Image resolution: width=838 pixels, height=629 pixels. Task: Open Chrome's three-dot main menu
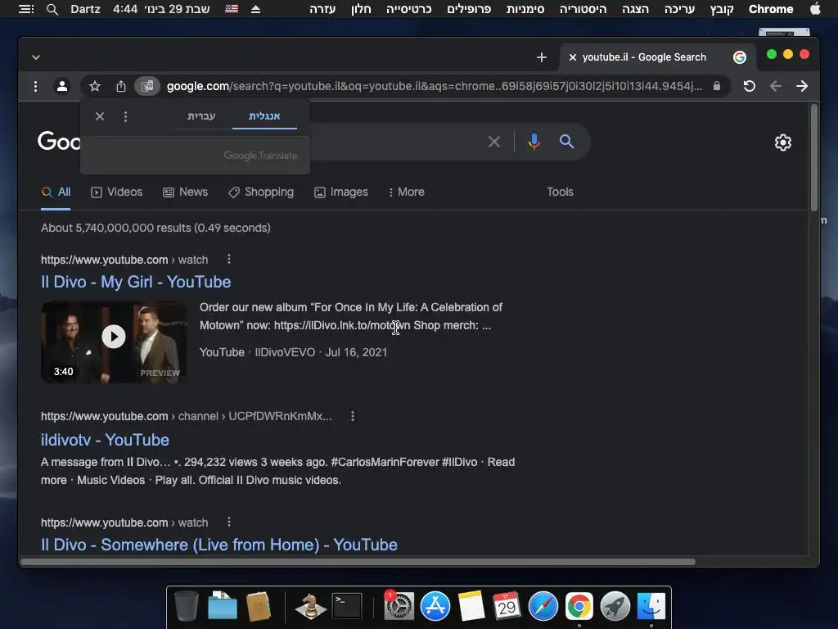pyautogui.click(x=35, y=86)
